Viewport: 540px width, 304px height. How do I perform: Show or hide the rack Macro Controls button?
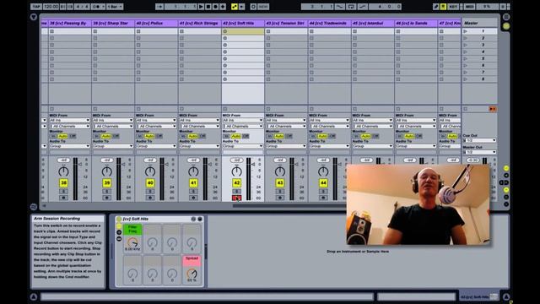pos(119,225)
